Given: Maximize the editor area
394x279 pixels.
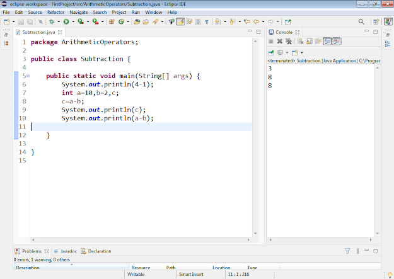Looking at the screenshot, I should (258, 32).
